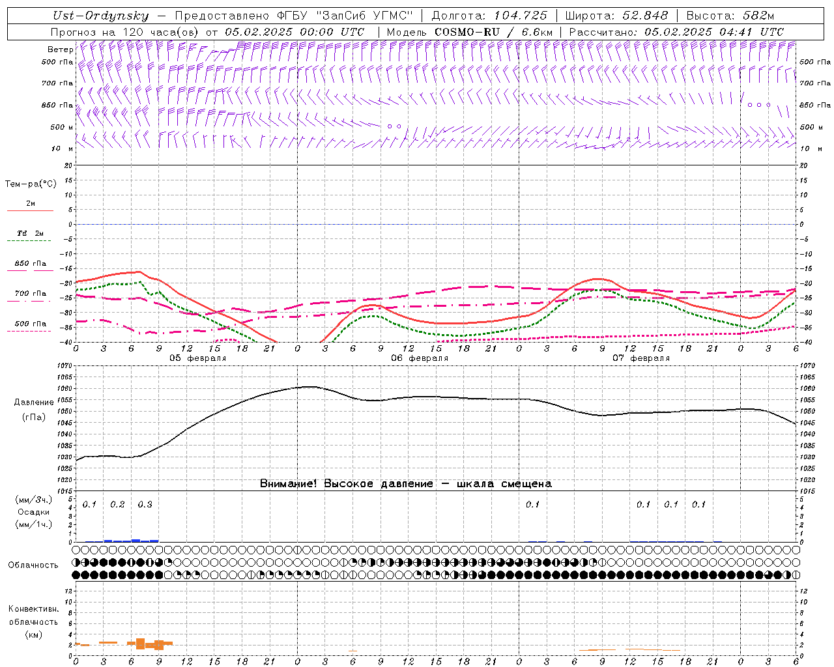Click the 05 февраля date label
This screenshot has height=667, width=834.
click(x=198, y=358)
